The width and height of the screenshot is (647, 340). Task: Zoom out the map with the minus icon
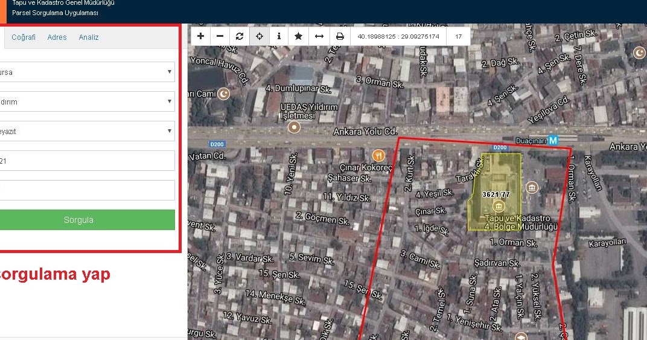[220, 36]
